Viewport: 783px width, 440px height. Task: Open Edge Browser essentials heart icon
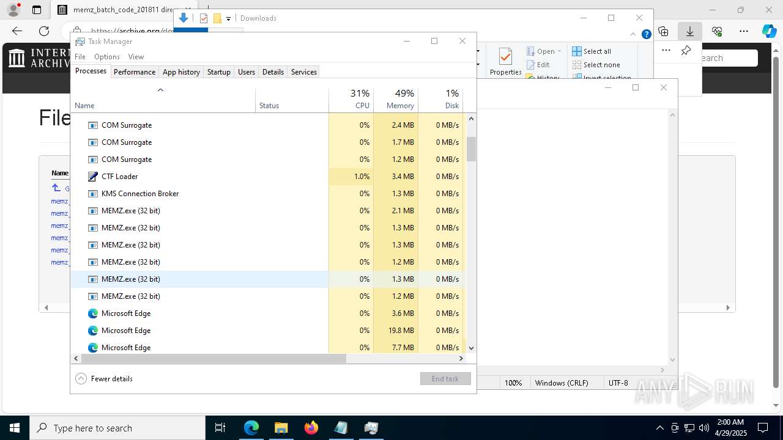(x=717, y=31)
